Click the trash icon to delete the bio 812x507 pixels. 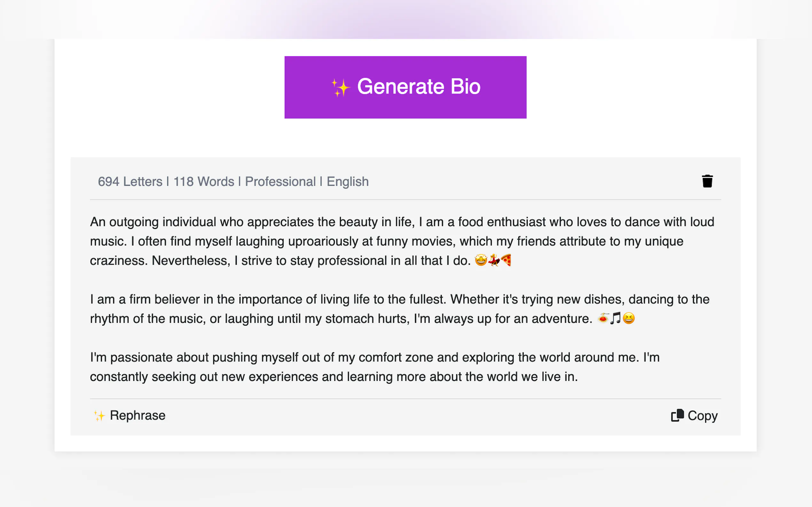click(x=707, y=181)
